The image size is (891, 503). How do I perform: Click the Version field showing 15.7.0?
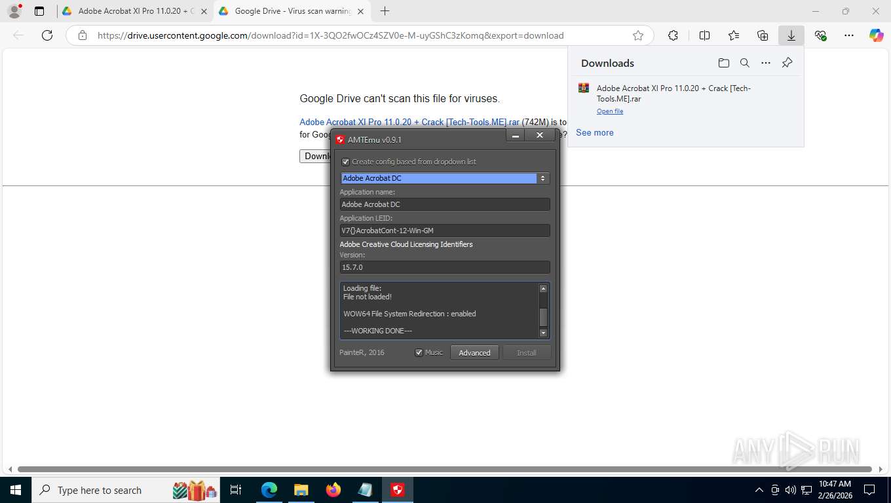pos(445,267)
